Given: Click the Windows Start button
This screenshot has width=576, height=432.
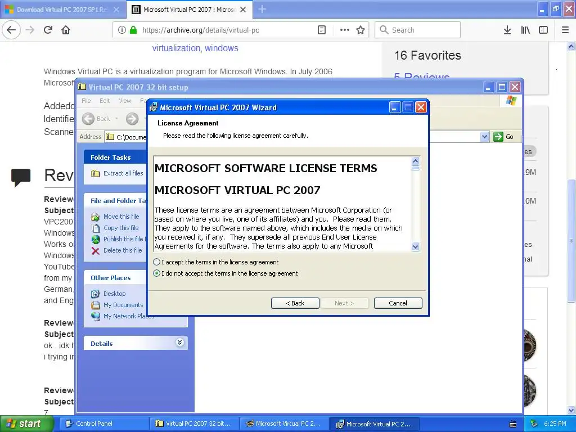Looking at the screenshot, I should click(26, 424).
